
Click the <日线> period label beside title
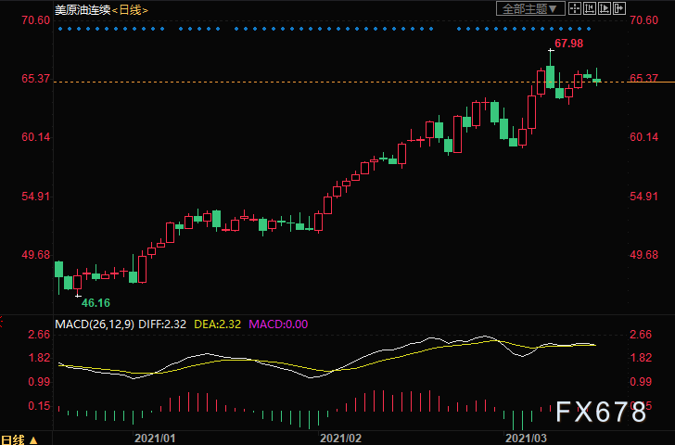click(x=130, y=10)
